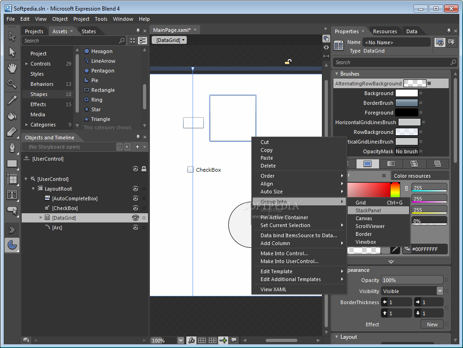Toggle snapping to gridlines button
The width and height of the screenshot is (463, 348).
[213, 340]
